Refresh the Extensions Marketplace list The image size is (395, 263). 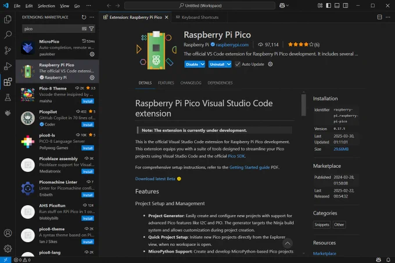[84, 17]
